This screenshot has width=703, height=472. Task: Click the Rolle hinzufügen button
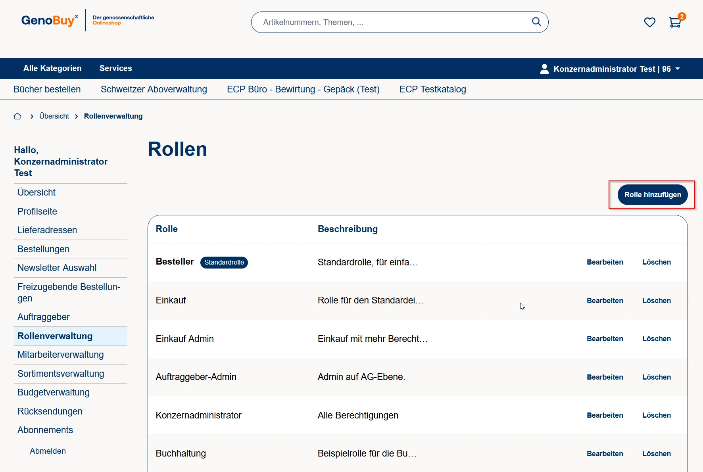point(652,195)
